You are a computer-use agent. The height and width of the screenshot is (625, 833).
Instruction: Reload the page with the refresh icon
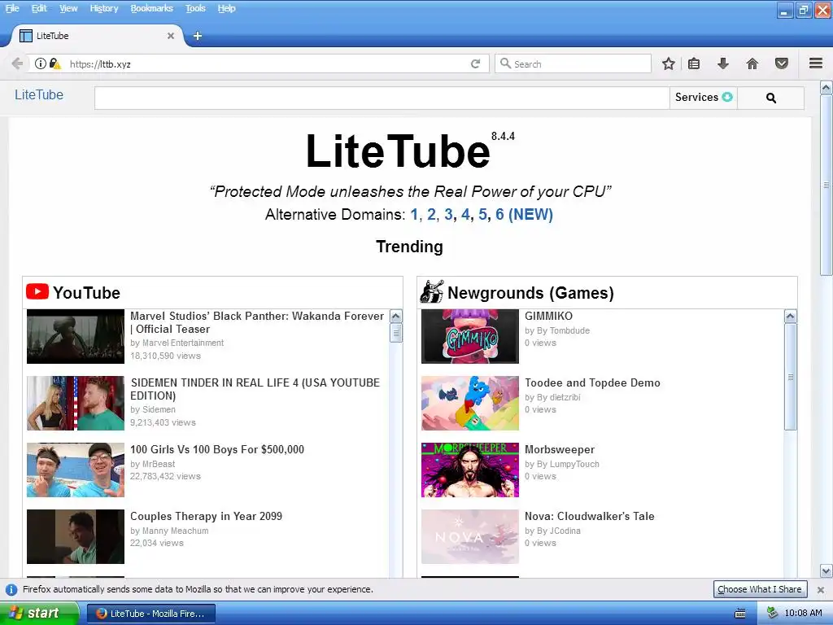tap(475, 63)
